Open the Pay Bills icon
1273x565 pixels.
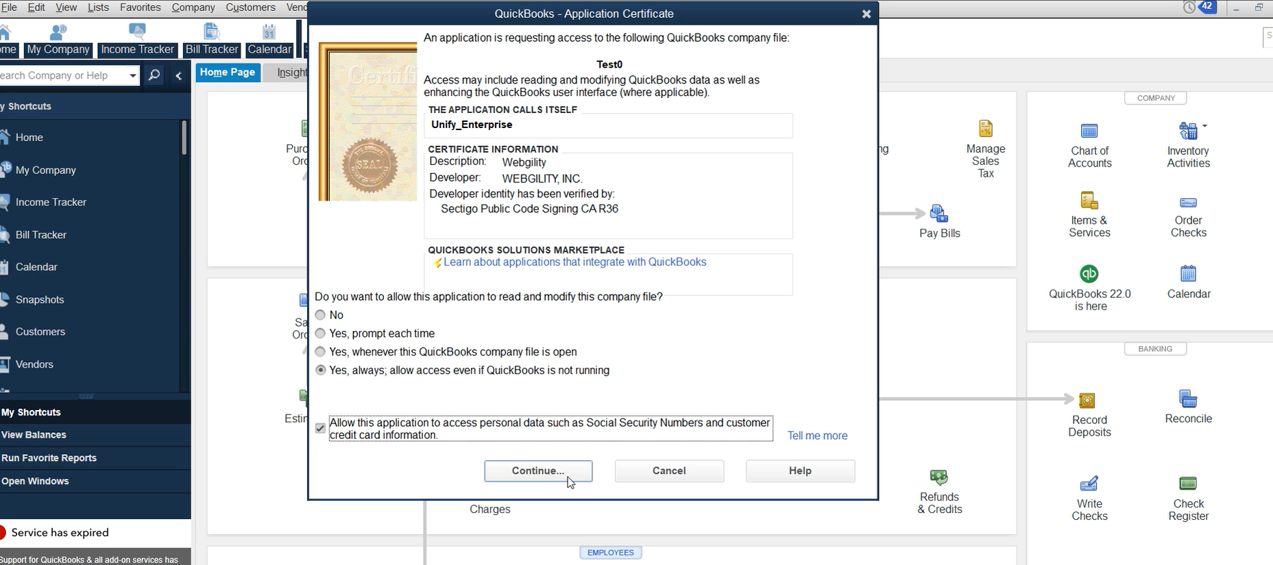click(939, 214)
